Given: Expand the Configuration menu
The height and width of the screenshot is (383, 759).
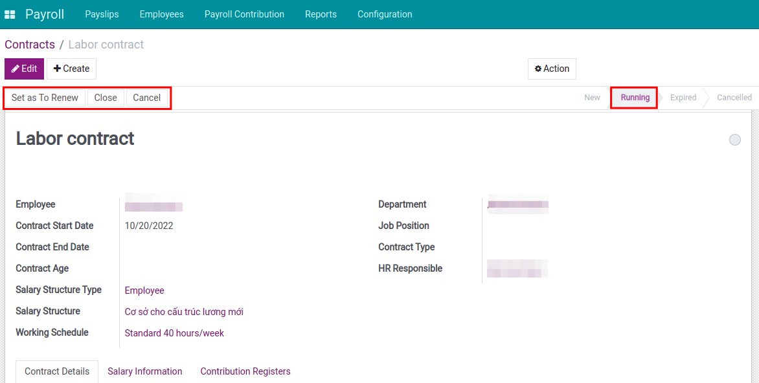Looking at the screenshot, I should coord(385,14).
